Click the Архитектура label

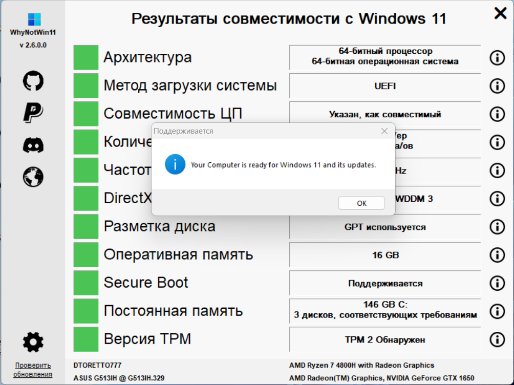[x=147, y=57]
